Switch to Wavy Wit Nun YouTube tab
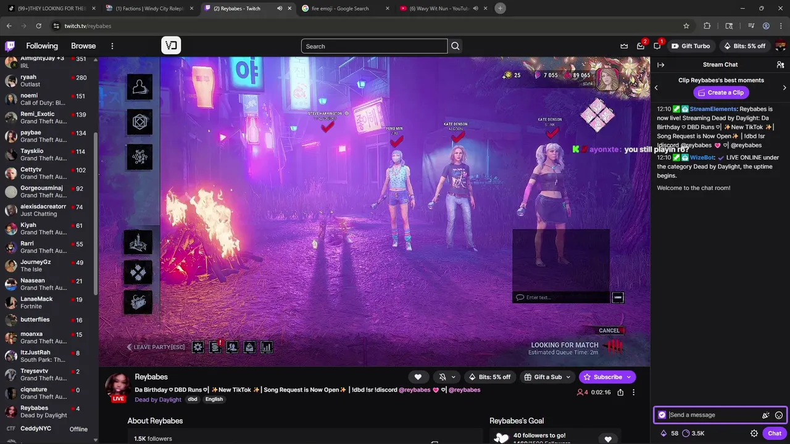Screen dimensions: 790x444 coord(443,9)
